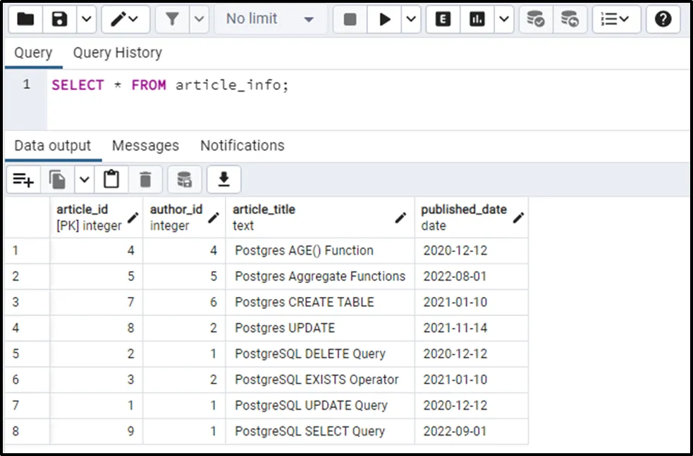The height and width of the screenshot is (456, 693).
Task: Switch to the Notifications tab
Action: pyautogui.click(x=242, y=146)
